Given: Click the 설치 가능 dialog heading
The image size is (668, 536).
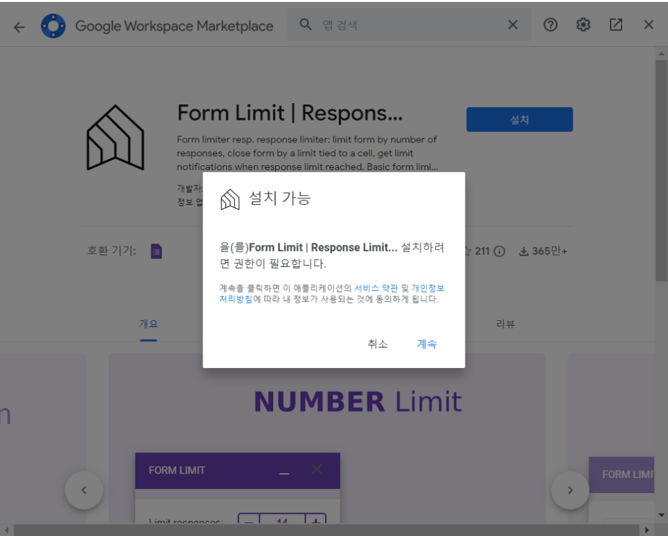Looking at the screenshot, I should pos(279,198).
